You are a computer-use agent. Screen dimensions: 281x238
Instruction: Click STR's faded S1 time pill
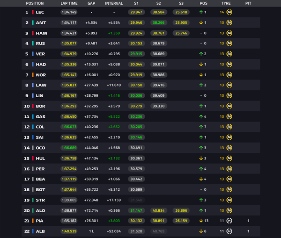pos(136,200)
